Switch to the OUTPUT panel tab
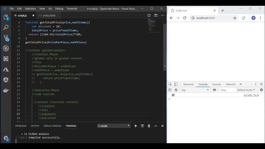265x149 pixels. pyautogui.click(x=35, y=126)
